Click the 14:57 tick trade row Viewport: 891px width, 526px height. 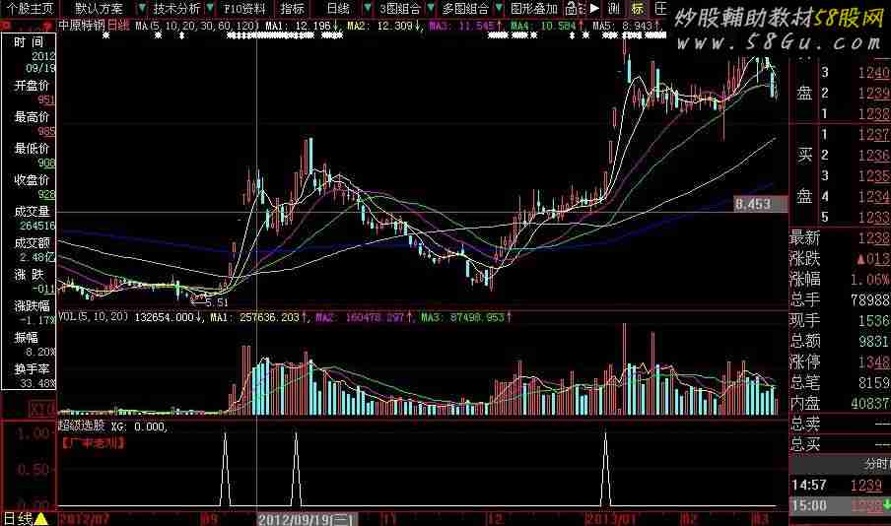[840, 485]
